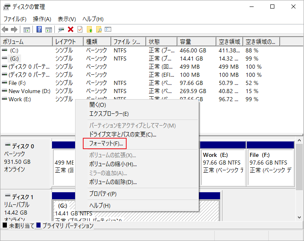Click the checkmark properties toolbar icon
304x241 pixels.
tap(80, 29)
